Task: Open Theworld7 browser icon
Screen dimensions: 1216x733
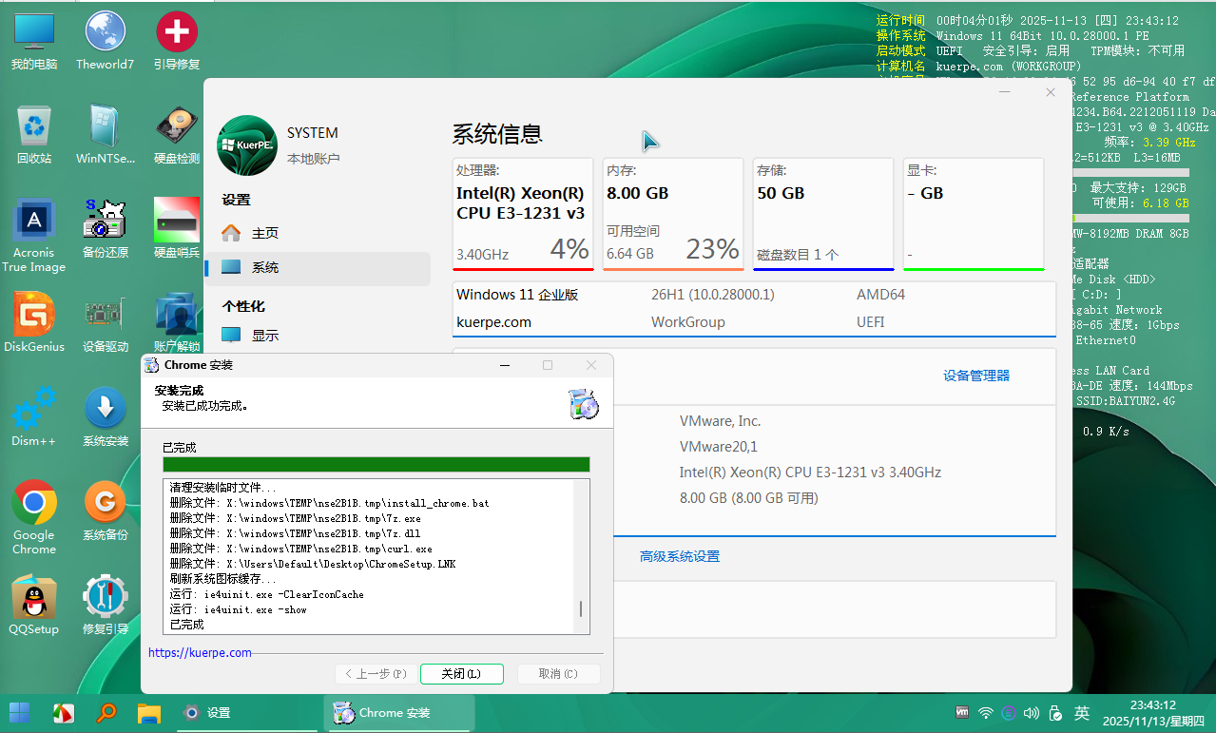Action: 105,33
